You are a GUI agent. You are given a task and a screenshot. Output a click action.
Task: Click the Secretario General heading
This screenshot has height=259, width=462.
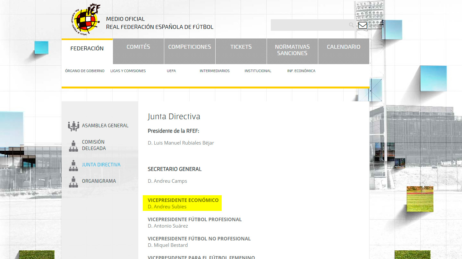175,169
